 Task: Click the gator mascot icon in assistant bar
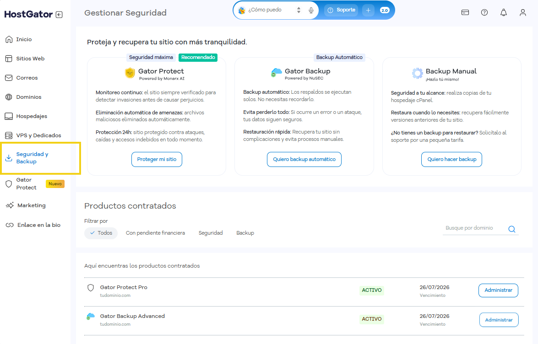tap(242, 10)
